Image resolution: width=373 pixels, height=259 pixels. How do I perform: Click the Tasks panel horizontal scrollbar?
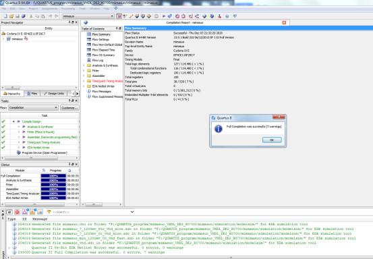coord(31,158)
